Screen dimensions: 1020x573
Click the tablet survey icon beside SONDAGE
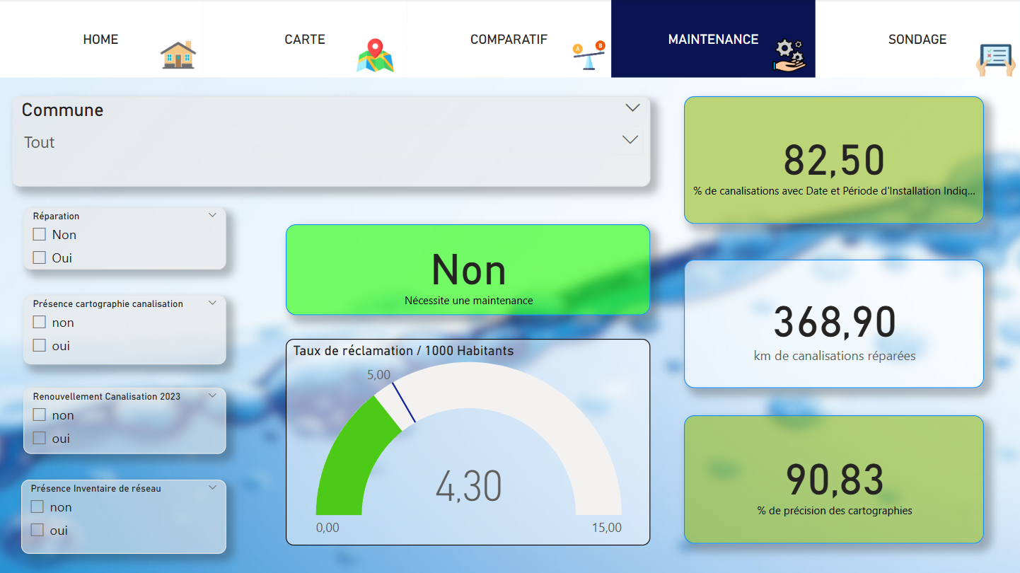995,59
